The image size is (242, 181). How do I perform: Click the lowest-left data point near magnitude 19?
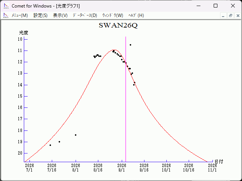50,145
